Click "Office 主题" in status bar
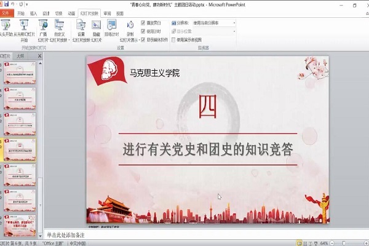 pyautogui.click(x=53, y=244)
